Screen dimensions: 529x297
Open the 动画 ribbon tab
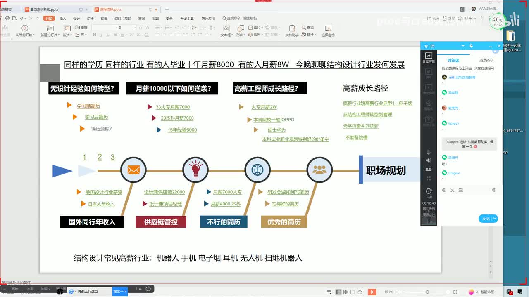tap(104, 19)
